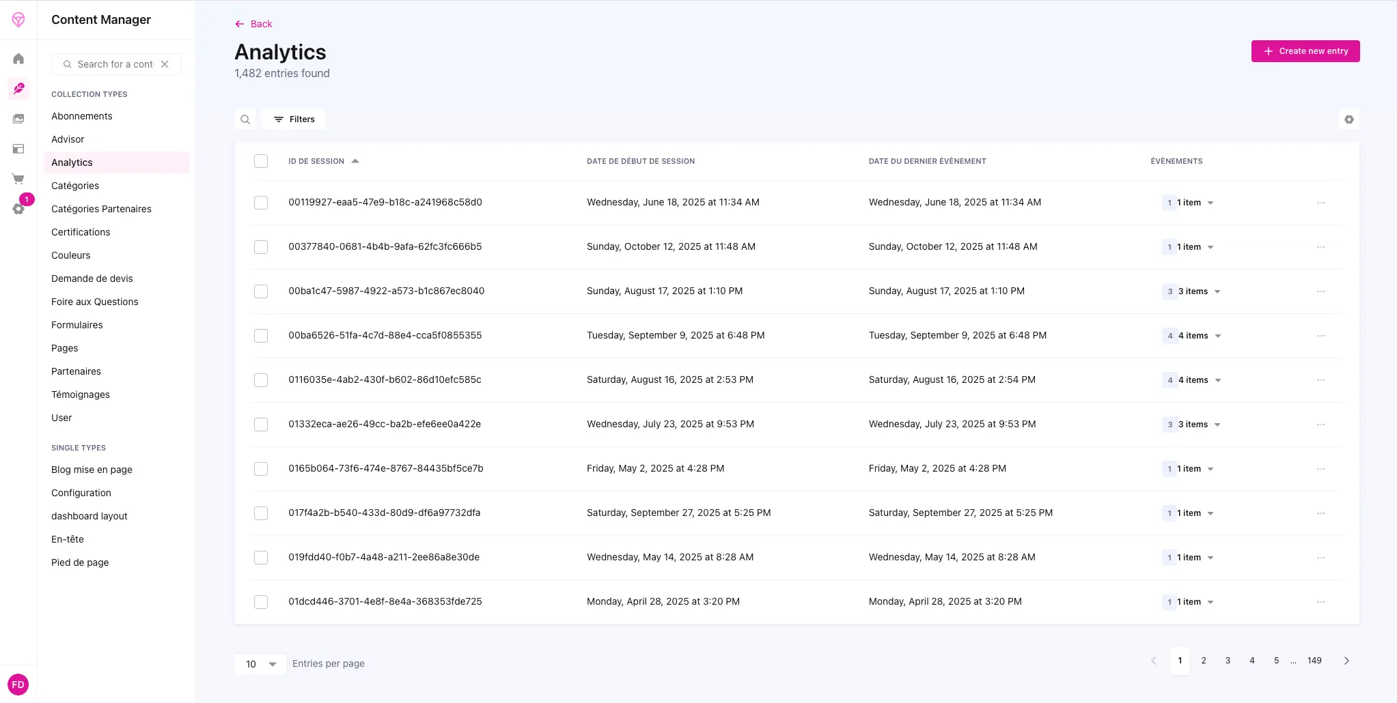The width and height of the screenshot is (1397, 703).
Task: Select Configuration under single types
Action: (x=81, y=493)
